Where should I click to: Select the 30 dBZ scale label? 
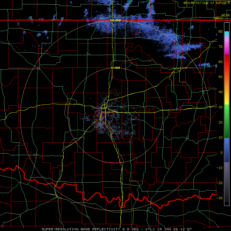tap(220, 107)
